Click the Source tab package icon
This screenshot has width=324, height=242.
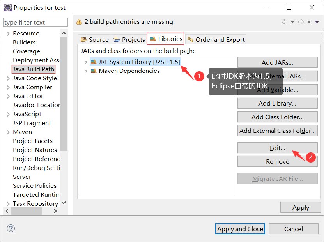83,39
